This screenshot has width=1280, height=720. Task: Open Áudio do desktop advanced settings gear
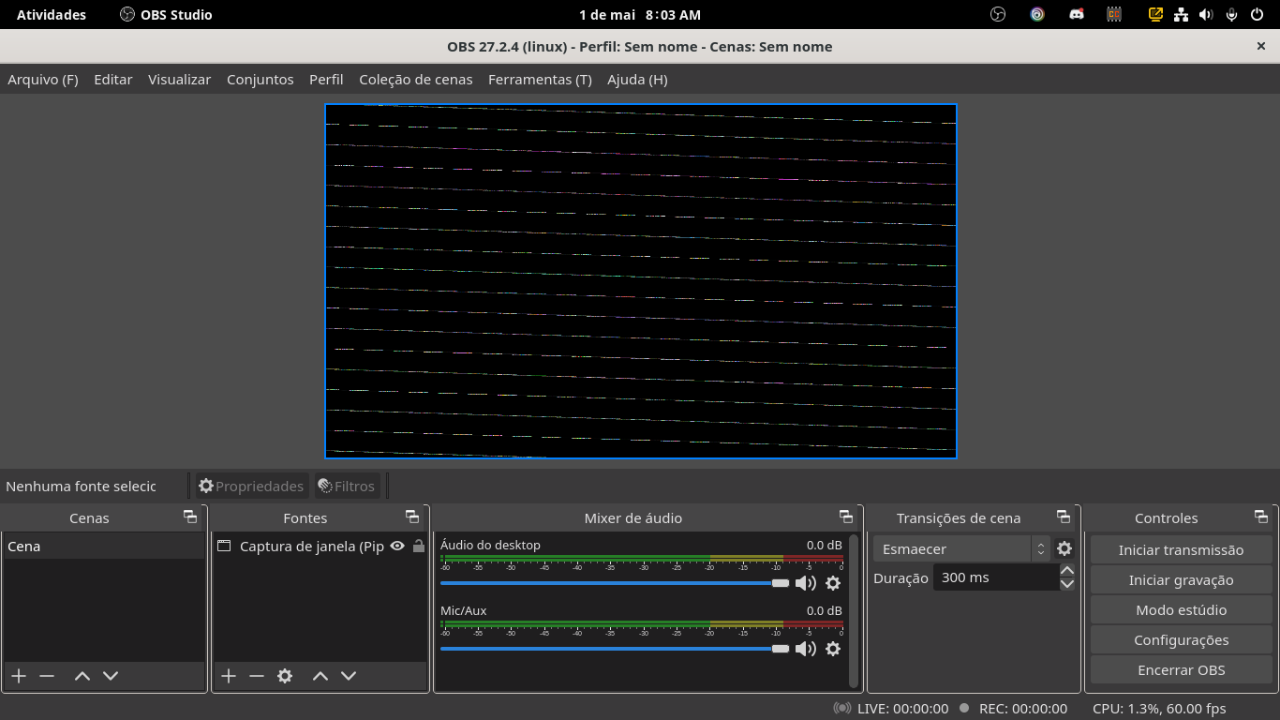tap(833, 582)
